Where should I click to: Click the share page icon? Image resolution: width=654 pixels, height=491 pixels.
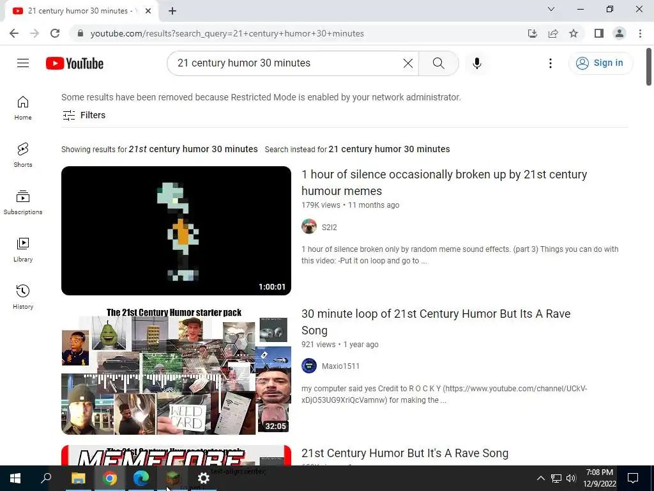coord(553,33)
